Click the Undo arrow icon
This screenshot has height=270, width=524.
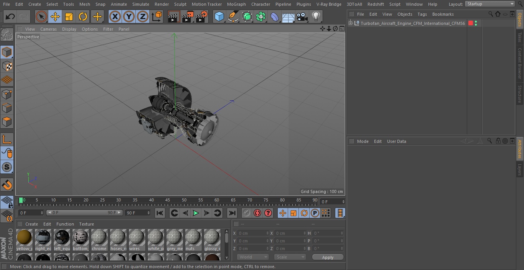pyautogui.click(x=10, y=16)
